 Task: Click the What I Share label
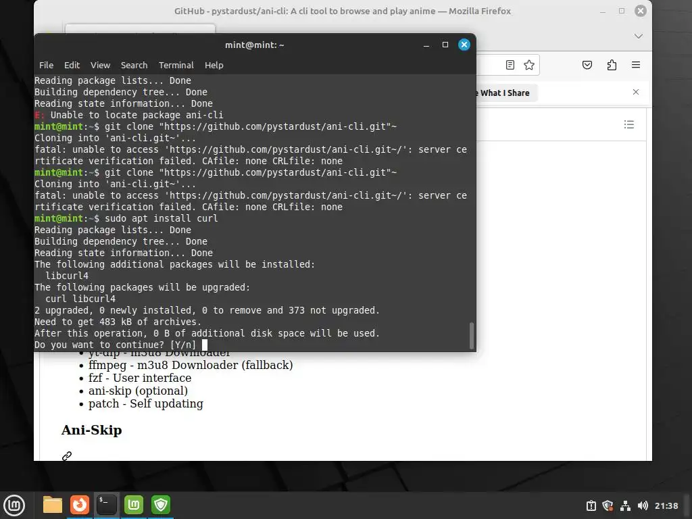[505, 93]
